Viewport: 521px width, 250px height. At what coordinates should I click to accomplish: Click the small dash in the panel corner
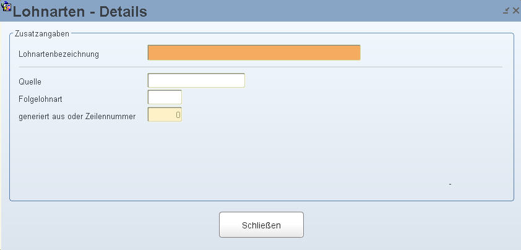(450, 184)
